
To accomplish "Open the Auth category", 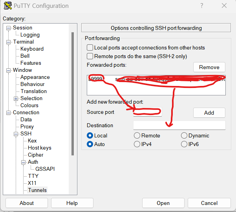I will point(33,162).
